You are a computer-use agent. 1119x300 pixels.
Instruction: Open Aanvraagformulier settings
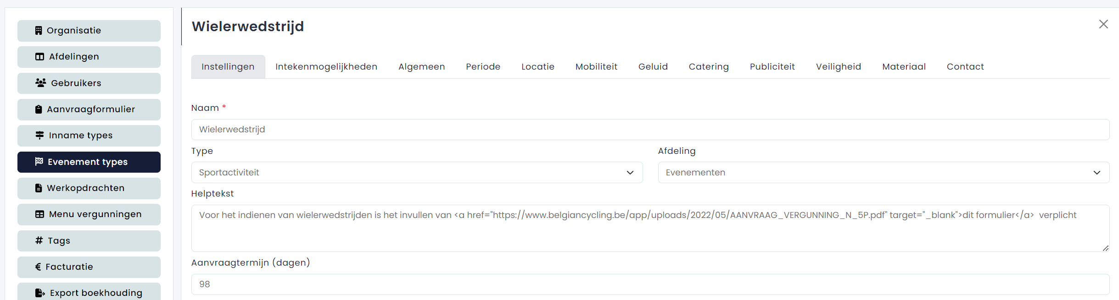pyautogui.click(x=89, y=109)
